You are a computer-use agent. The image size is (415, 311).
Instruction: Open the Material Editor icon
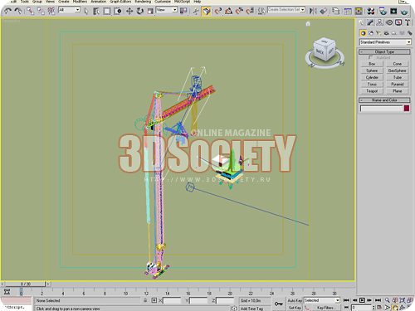(x=371, y=11)
